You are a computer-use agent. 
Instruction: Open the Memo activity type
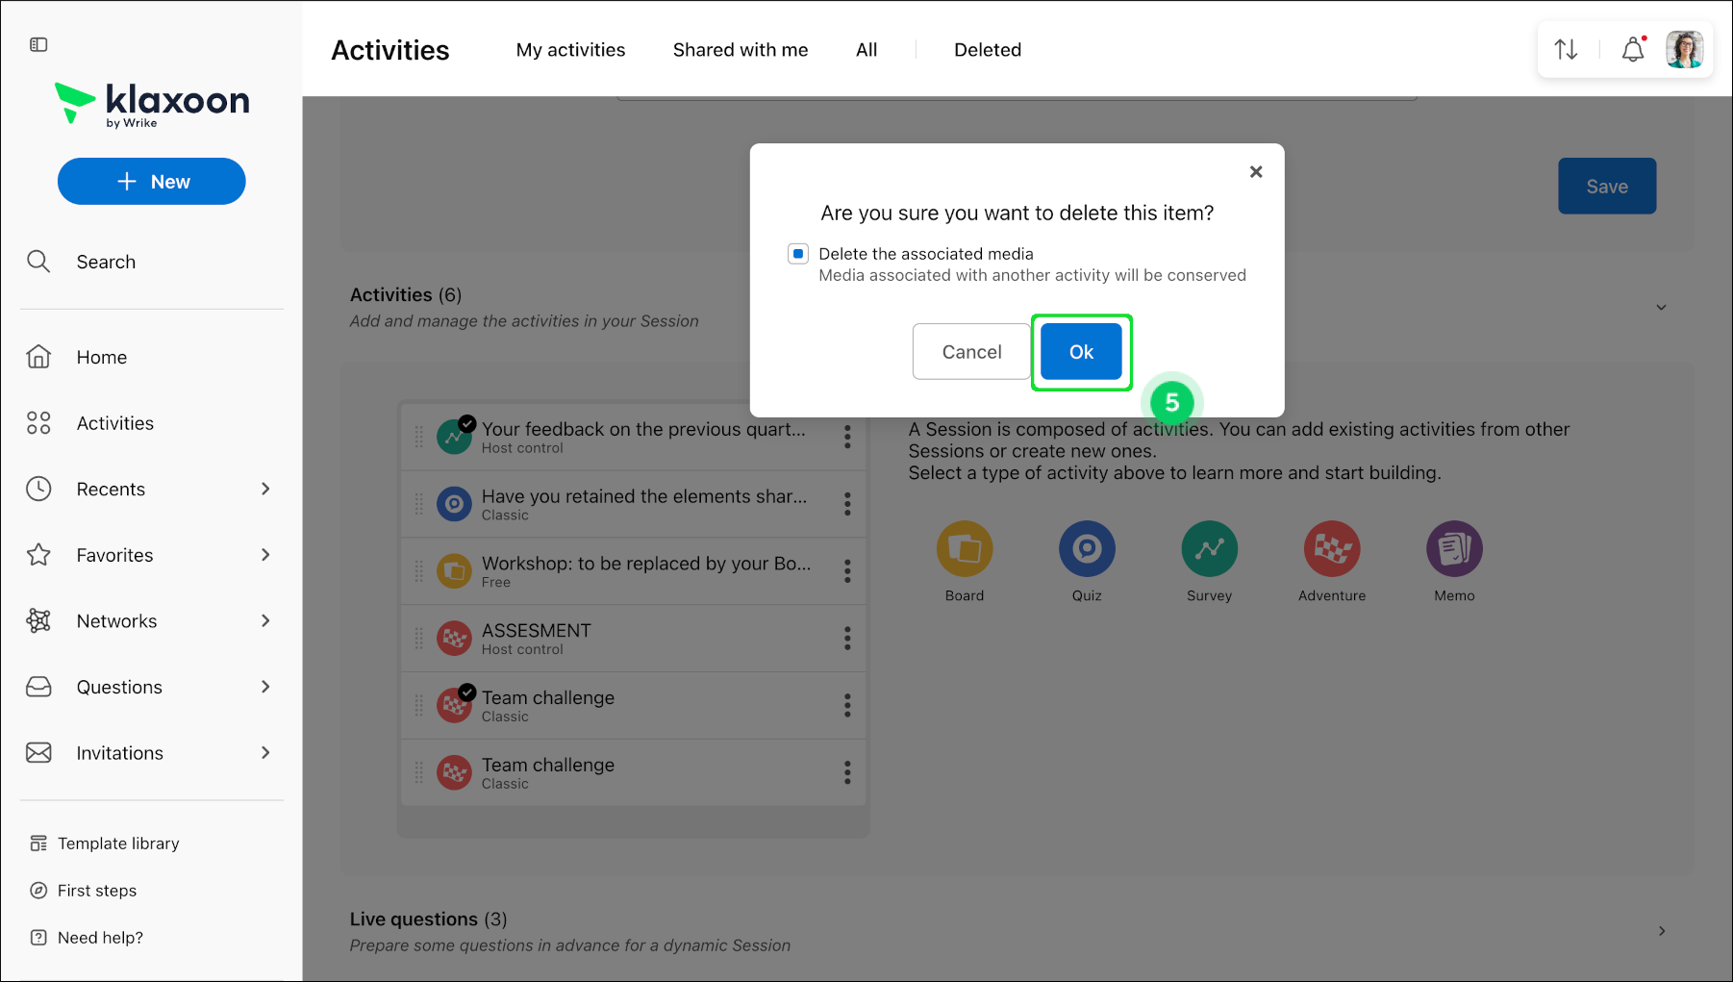coord(1454,549)
